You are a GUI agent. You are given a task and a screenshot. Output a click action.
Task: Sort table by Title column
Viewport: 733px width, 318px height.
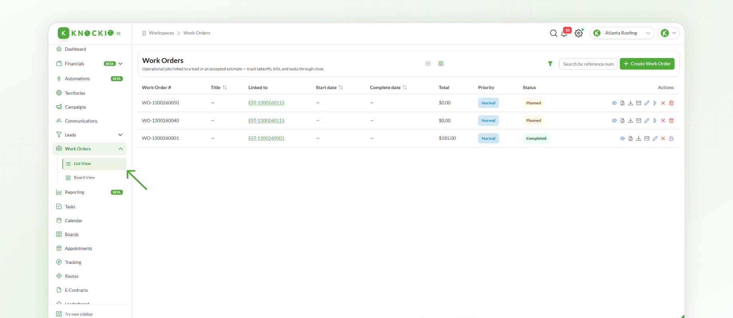[225, 87]
